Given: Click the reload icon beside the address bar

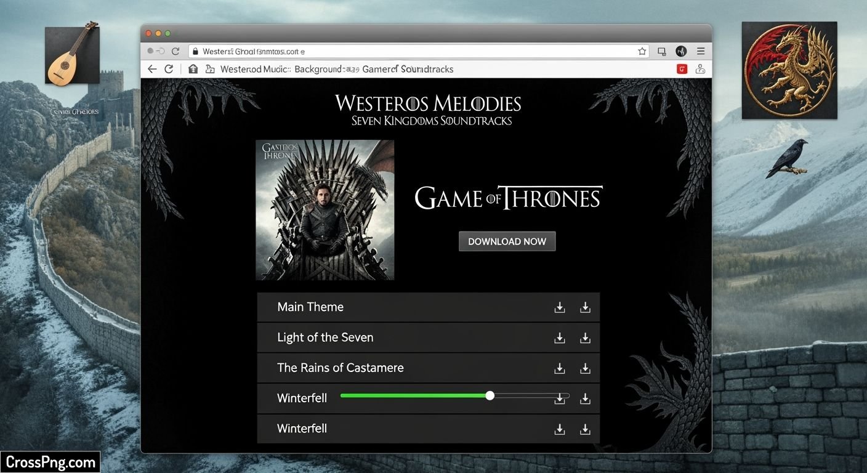Looking at the screenshot, I should pyautogui.click(x=175, y=51).
